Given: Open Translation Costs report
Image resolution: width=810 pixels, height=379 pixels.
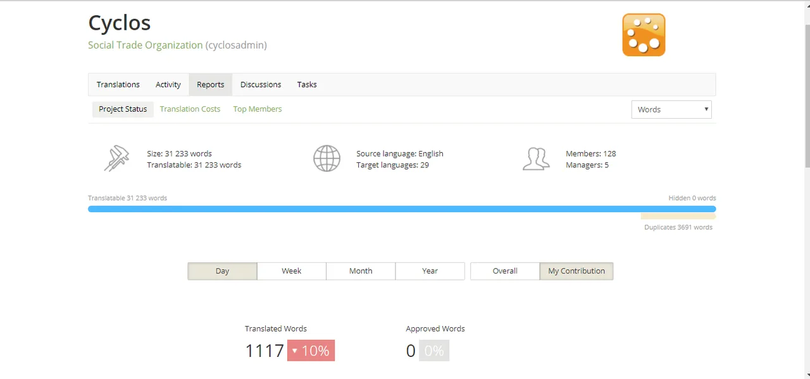Looking at the screenshot, I should tap(190, 109).
